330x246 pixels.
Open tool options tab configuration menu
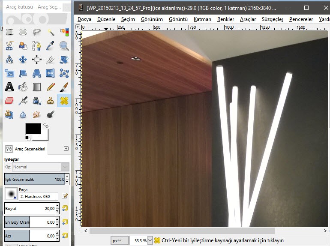tap(66, 148)
